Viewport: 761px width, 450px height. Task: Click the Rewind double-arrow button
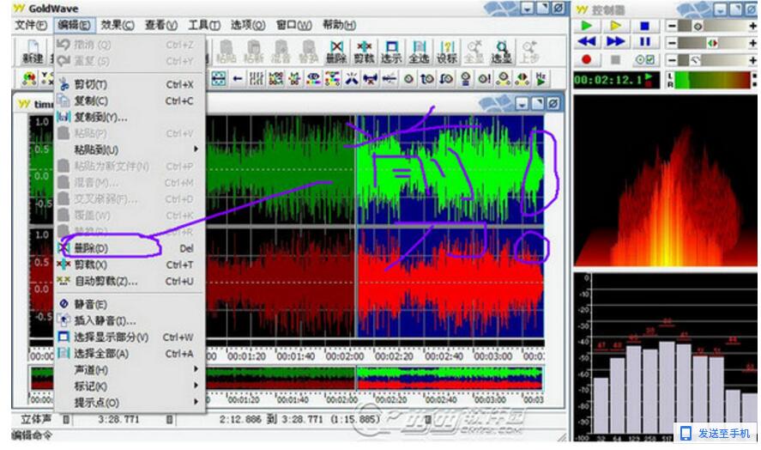click(587, 42)
